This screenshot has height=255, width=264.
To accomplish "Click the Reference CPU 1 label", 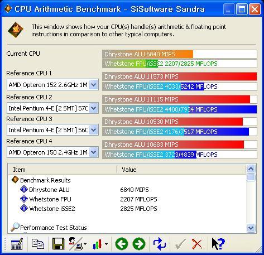I will tap(29, 73).
